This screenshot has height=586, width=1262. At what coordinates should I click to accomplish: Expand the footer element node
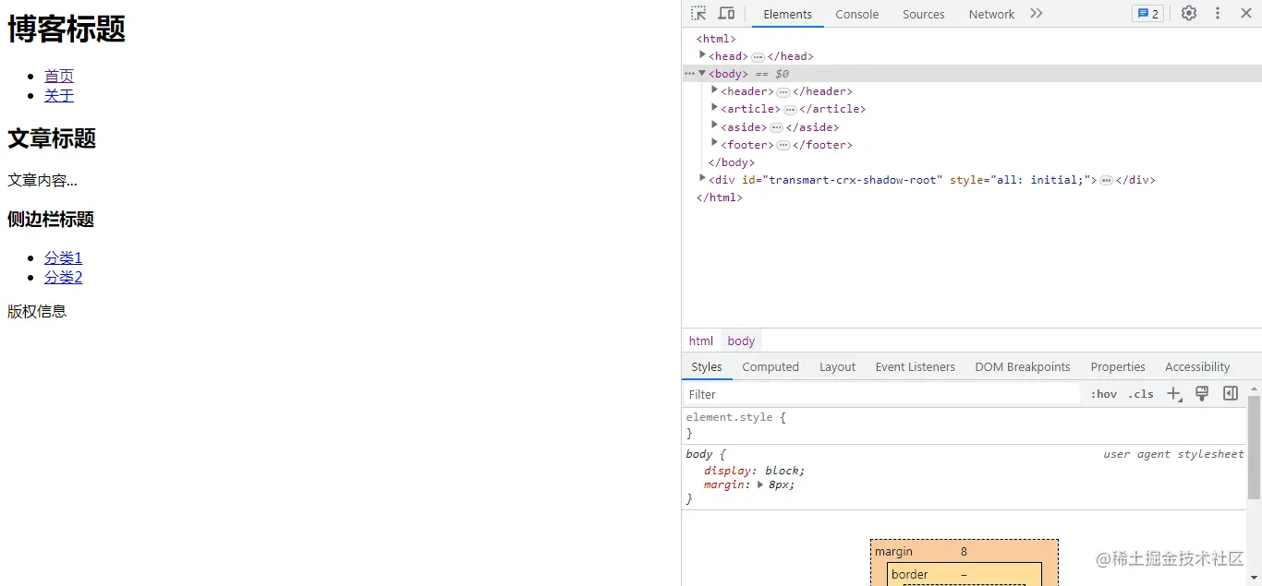(x=714, y=144)
